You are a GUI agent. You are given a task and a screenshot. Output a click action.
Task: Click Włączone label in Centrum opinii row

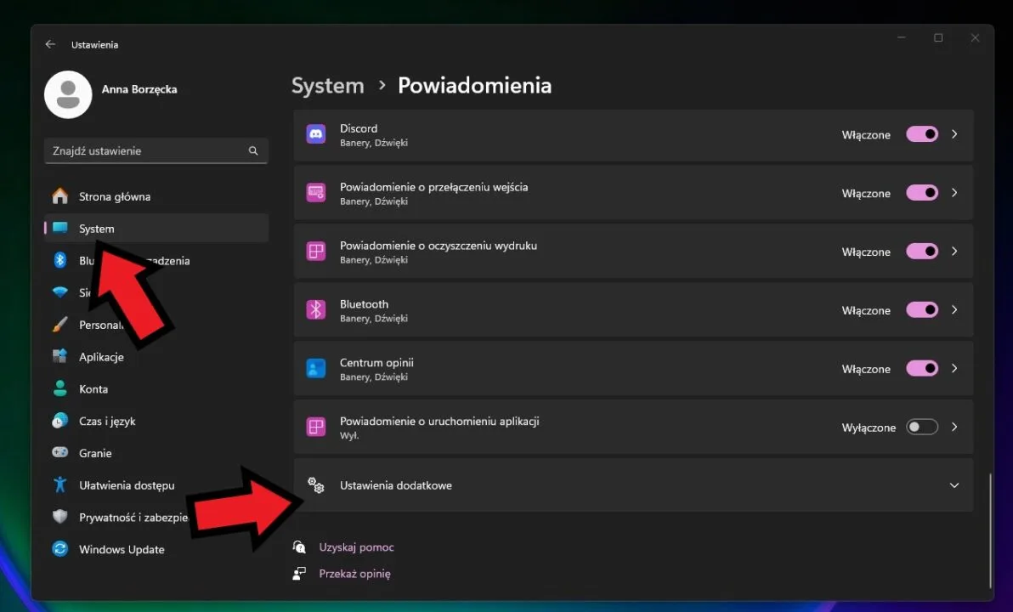[866, 369]
